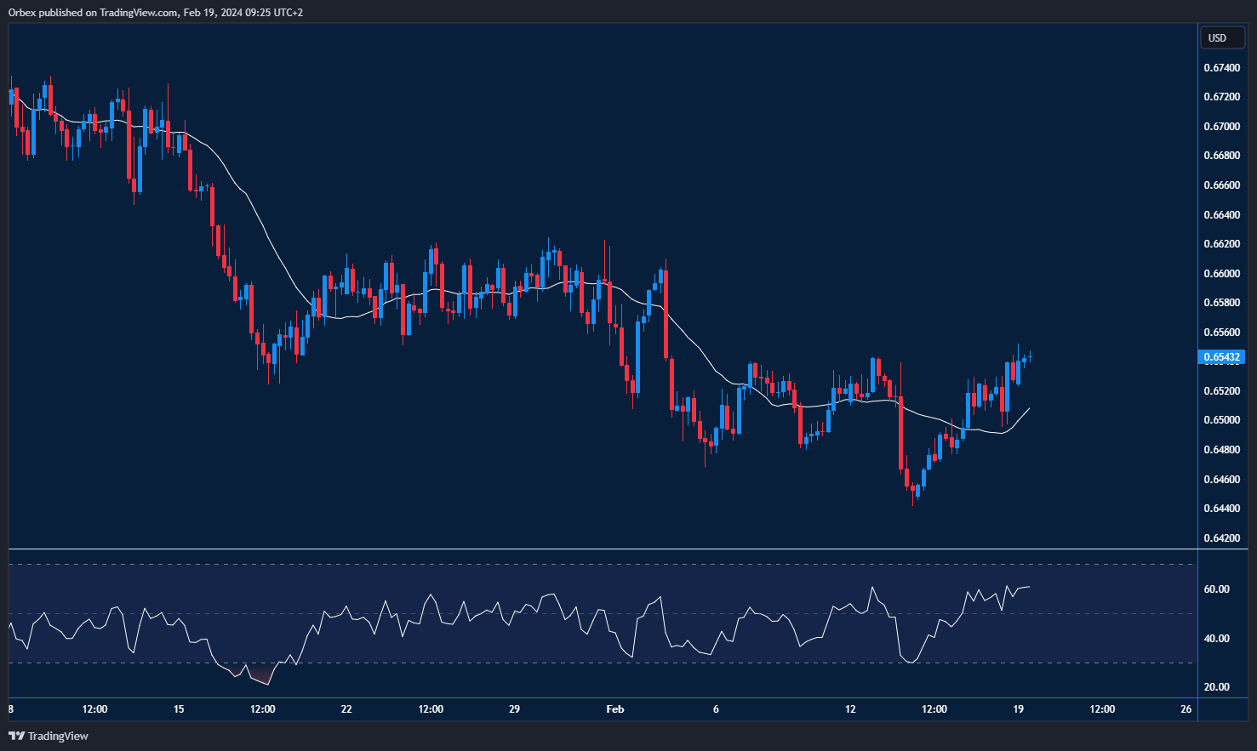Click date 29 on the time axis
This screenshot has width=1257, height=751.
tap(514, 709)
